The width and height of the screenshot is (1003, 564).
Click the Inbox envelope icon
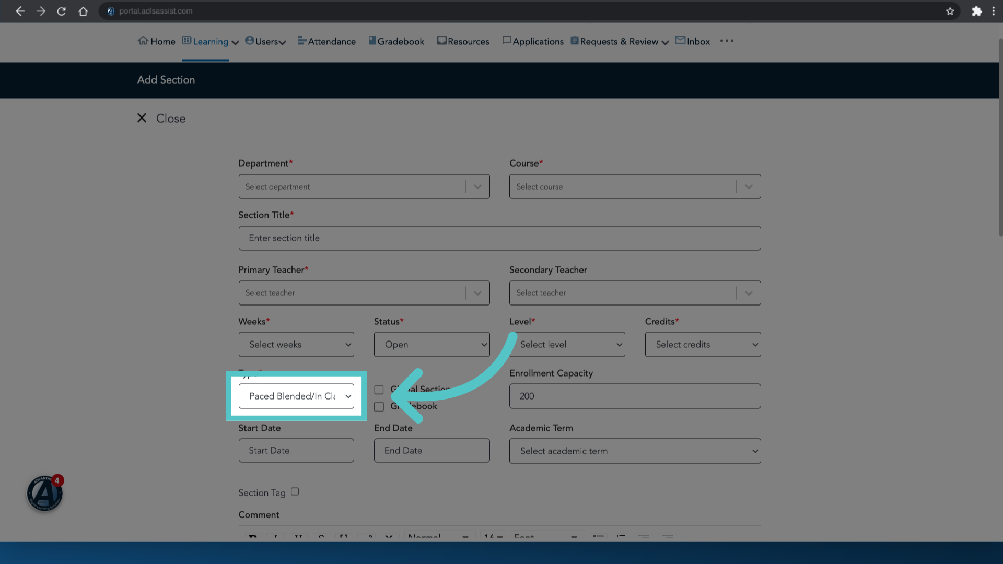point(680,40)
